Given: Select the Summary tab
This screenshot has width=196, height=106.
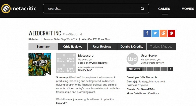Looking at the screenshot, I should (43, 47).
